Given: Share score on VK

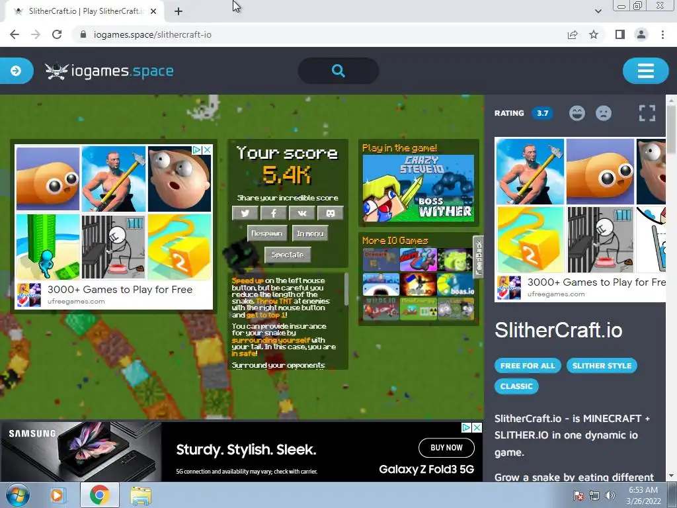Looking at the screenshot, I should pyautogui.click(x=301, y=213).
